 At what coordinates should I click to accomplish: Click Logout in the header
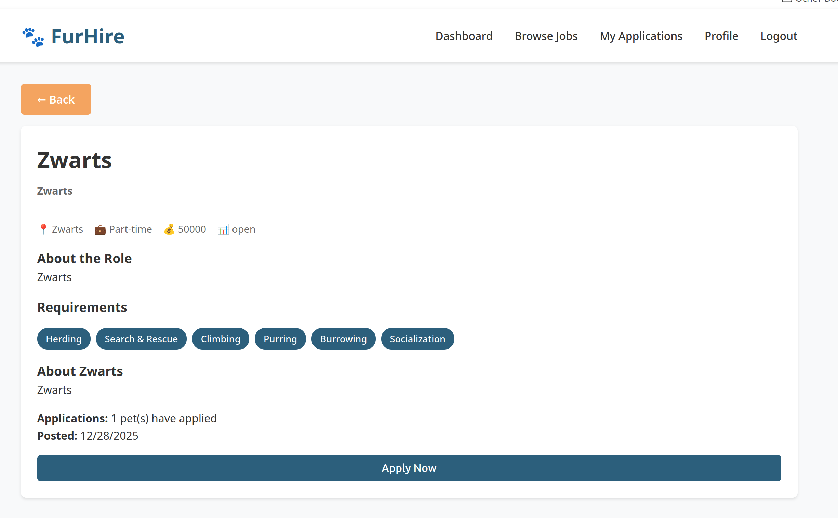point(779,36)
